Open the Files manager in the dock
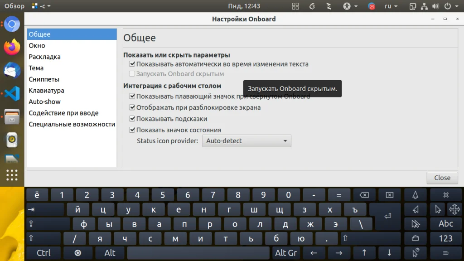 12,116
